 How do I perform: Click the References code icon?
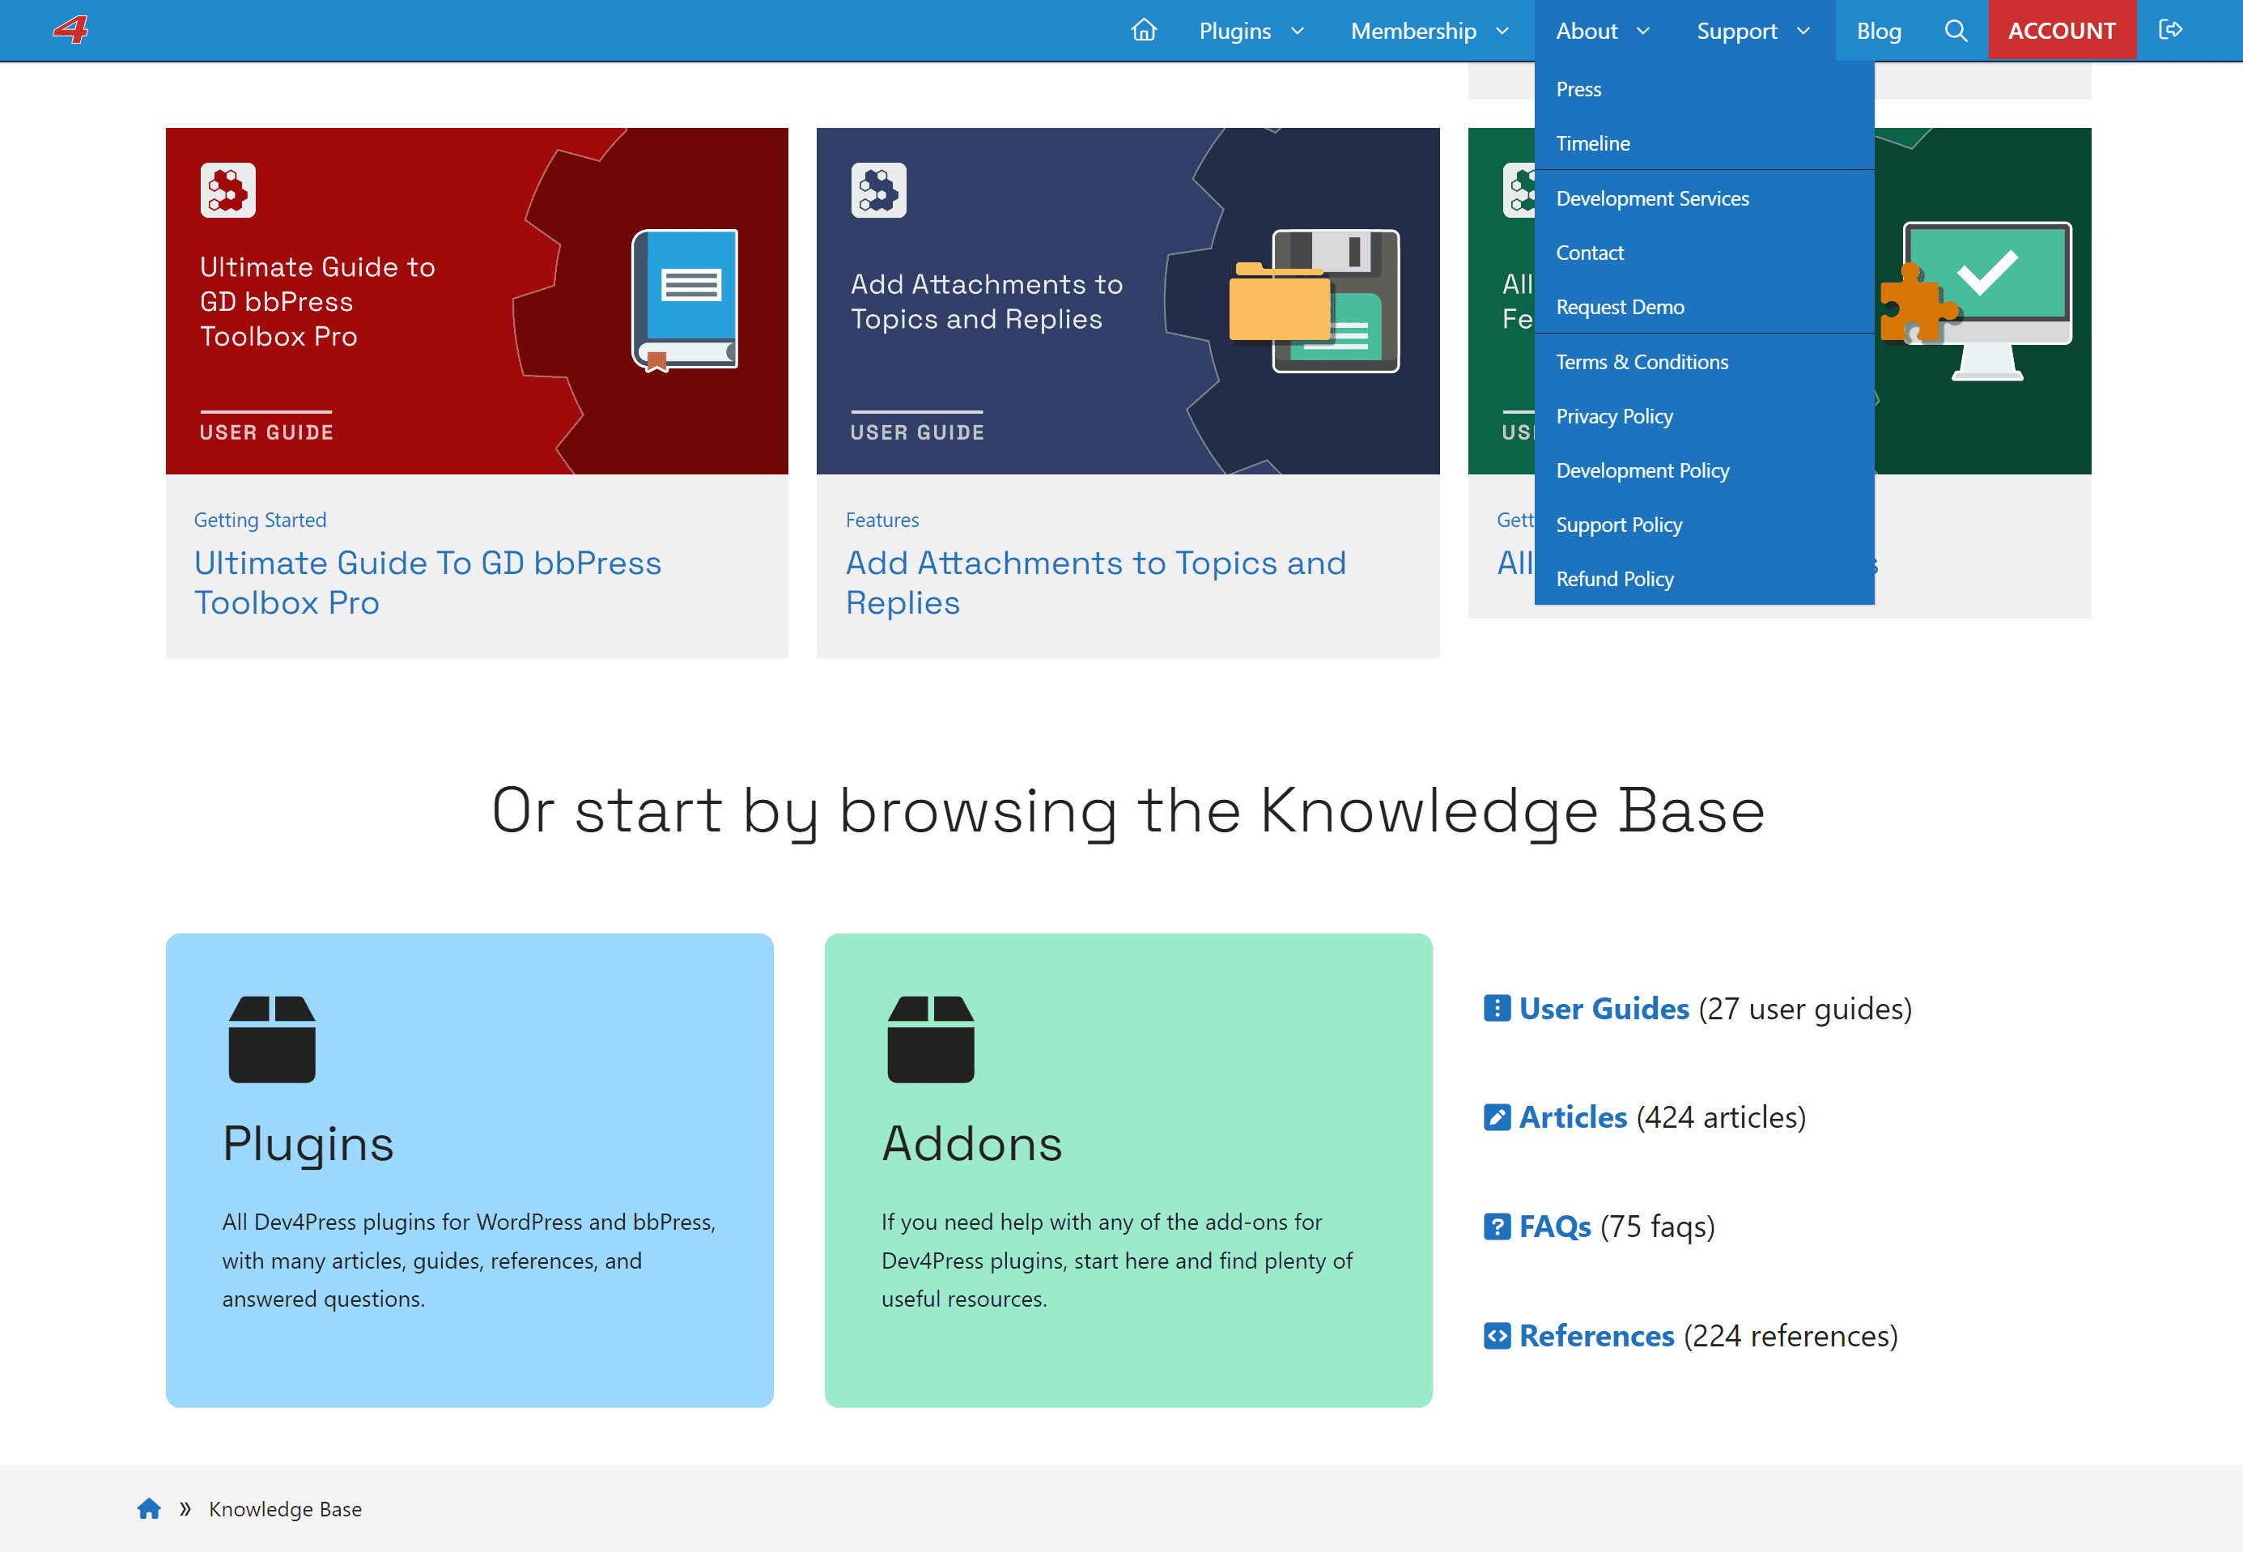click(1497, 1335)
